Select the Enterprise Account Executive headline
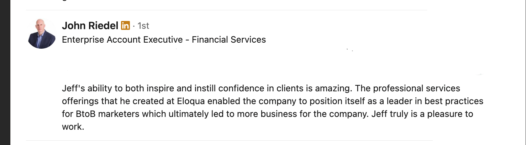 click(x=164, y=40)
